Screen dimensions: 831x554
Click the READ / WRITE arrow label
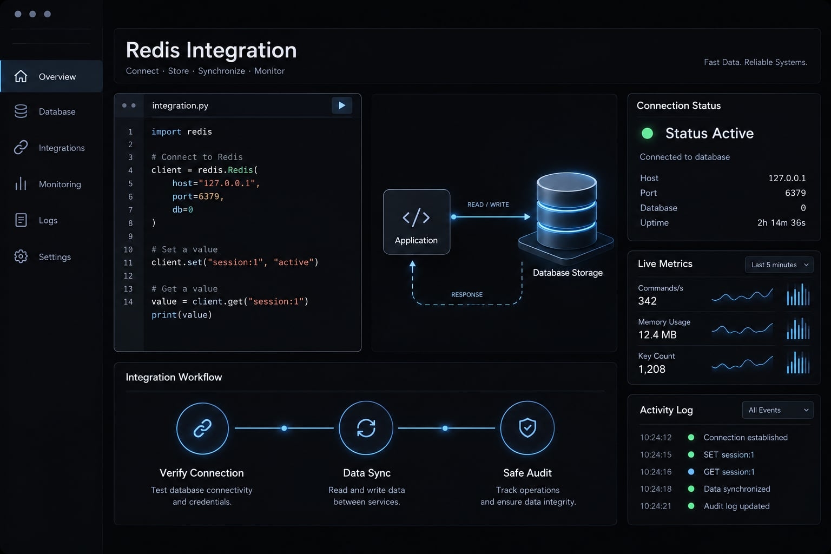[488, 205]
